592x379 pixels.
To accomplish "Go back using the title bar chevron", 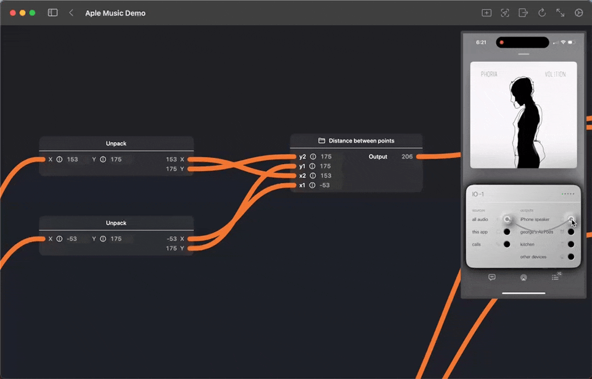I will click(72, 12).
